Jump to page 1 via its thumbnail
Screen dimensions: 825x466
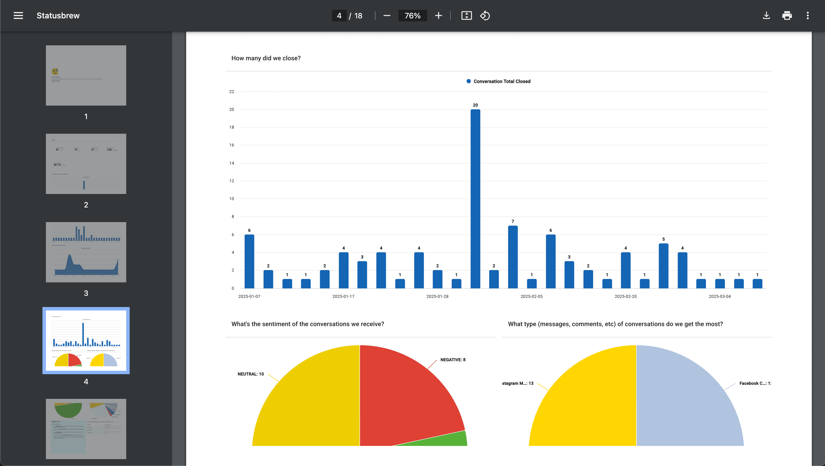86,75
